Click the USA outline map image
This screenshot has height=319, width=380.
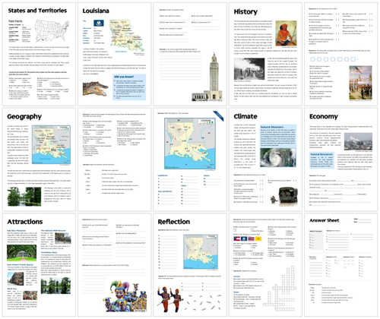[52, 30]
